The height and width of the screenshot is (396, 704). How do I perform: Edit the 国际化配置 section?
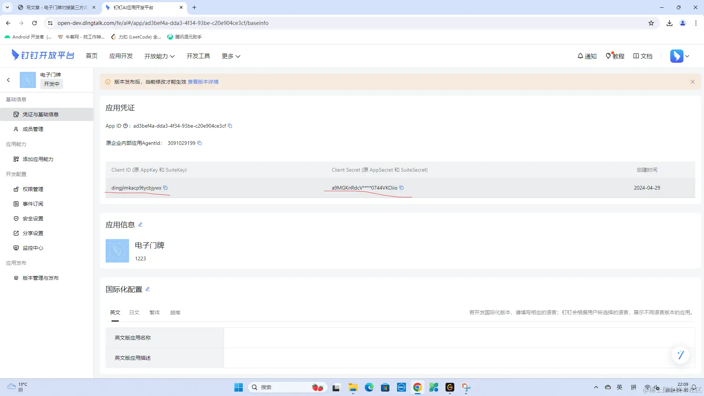point(148,289)
